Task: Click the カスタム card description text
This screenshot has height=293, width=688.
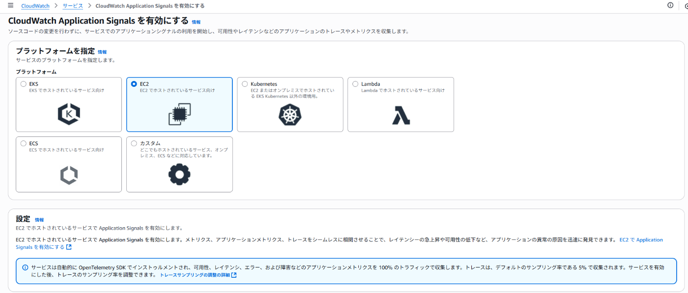Action: point(184,153)
